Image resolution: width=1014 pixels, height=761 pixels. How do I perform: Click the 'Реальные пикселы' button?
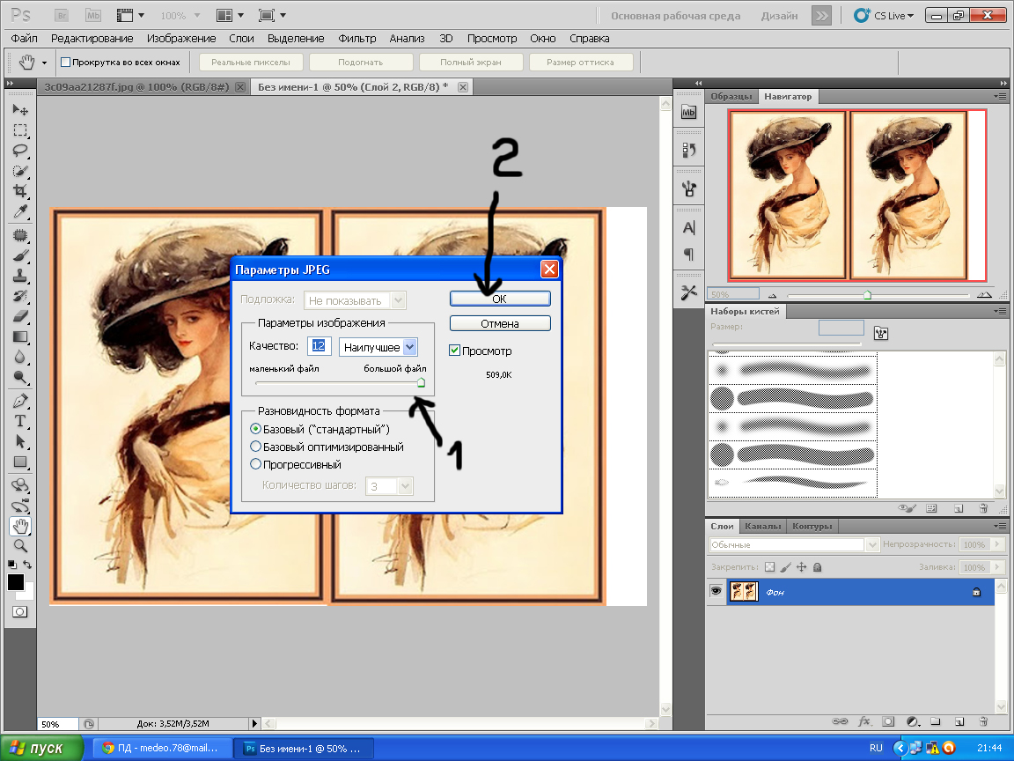(250, 63)
